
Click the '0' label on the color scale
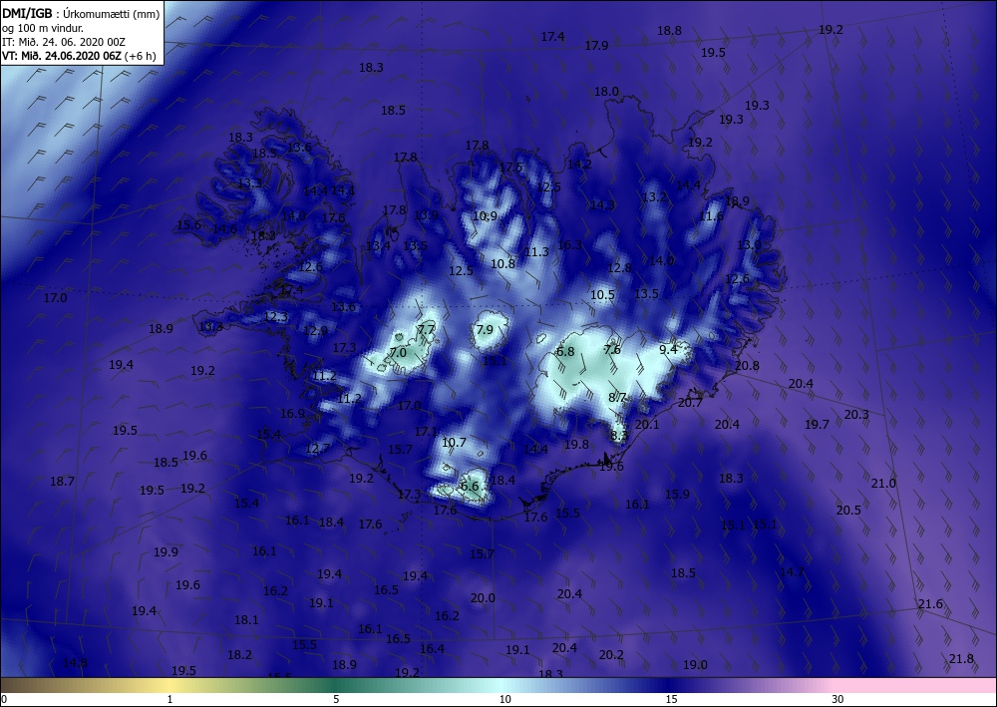point(4,699)
